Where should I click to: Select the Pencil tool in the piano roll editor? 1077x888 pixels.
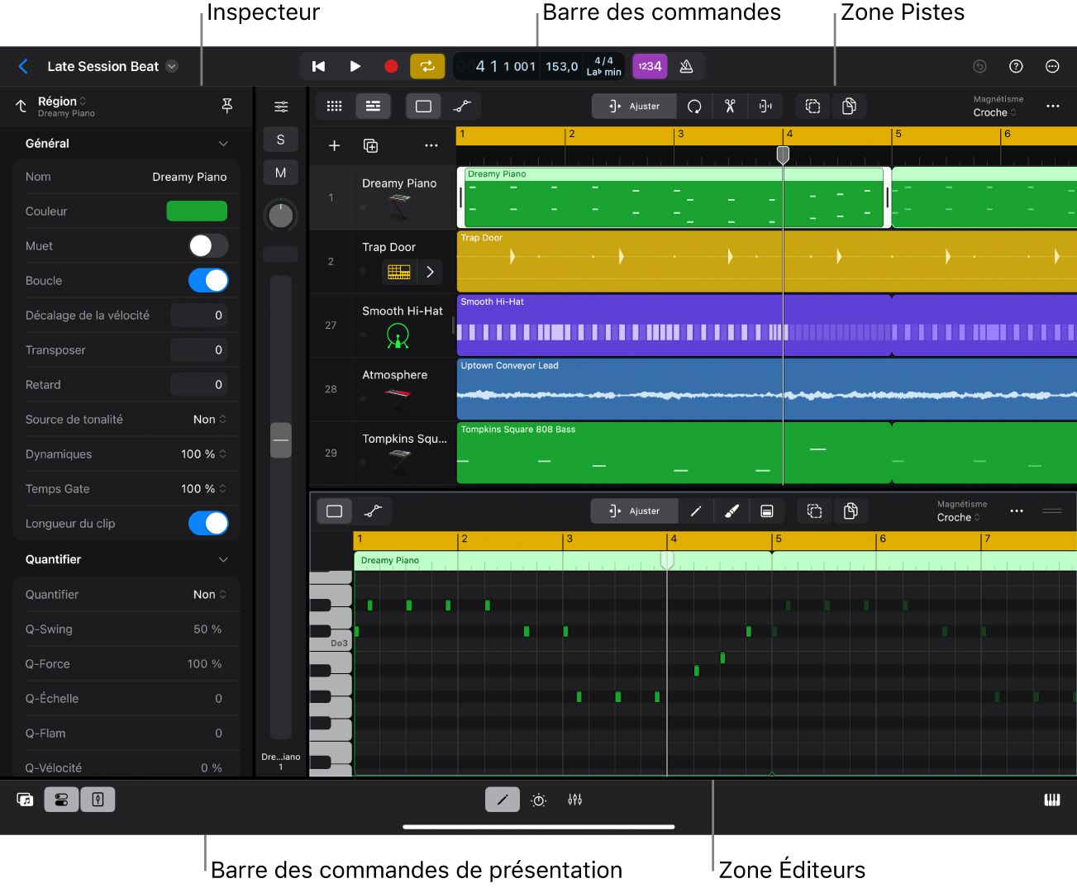tap(695, 510)
